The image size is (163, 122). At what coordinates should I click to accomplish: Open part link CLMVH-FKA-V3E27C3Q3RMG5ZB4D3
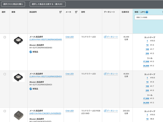(46, 77)
